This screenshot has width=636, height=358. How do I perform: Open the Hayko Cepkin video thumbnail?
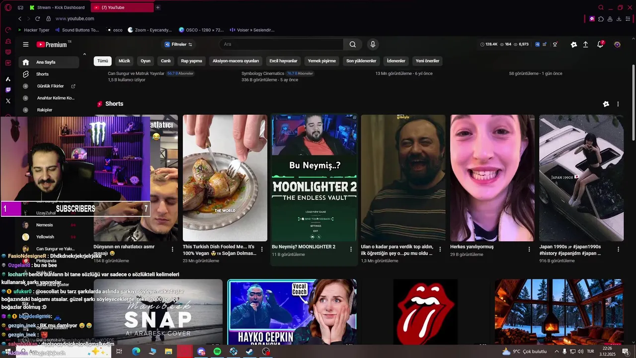pyautogui.click(x=292, y=312)
